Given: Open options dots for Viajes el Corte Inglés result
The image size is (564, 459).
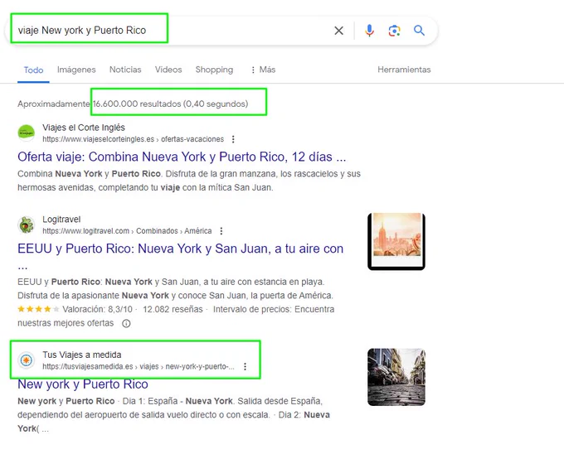Looking at the screenshot, I should (233, 139).
